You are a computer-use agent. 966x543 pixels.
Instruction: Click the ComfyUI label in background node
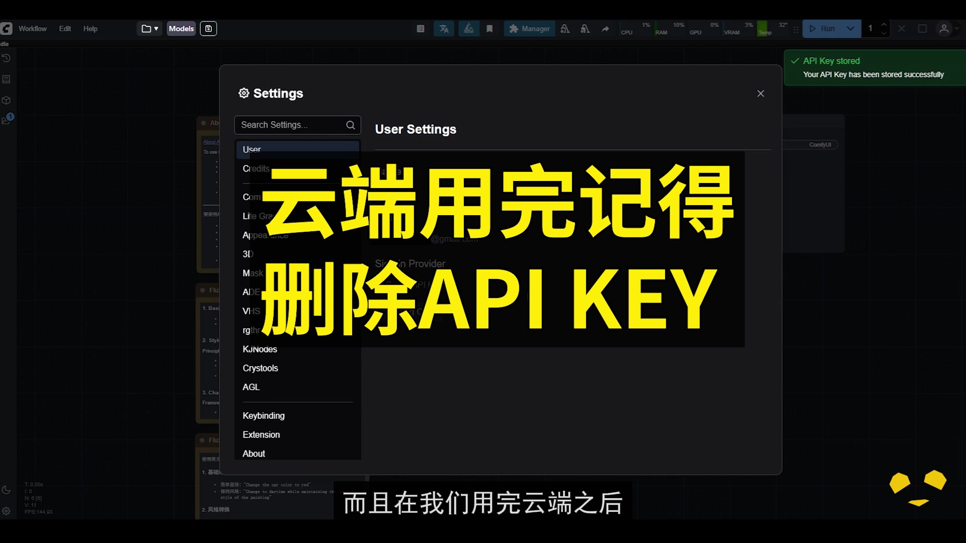820,145
